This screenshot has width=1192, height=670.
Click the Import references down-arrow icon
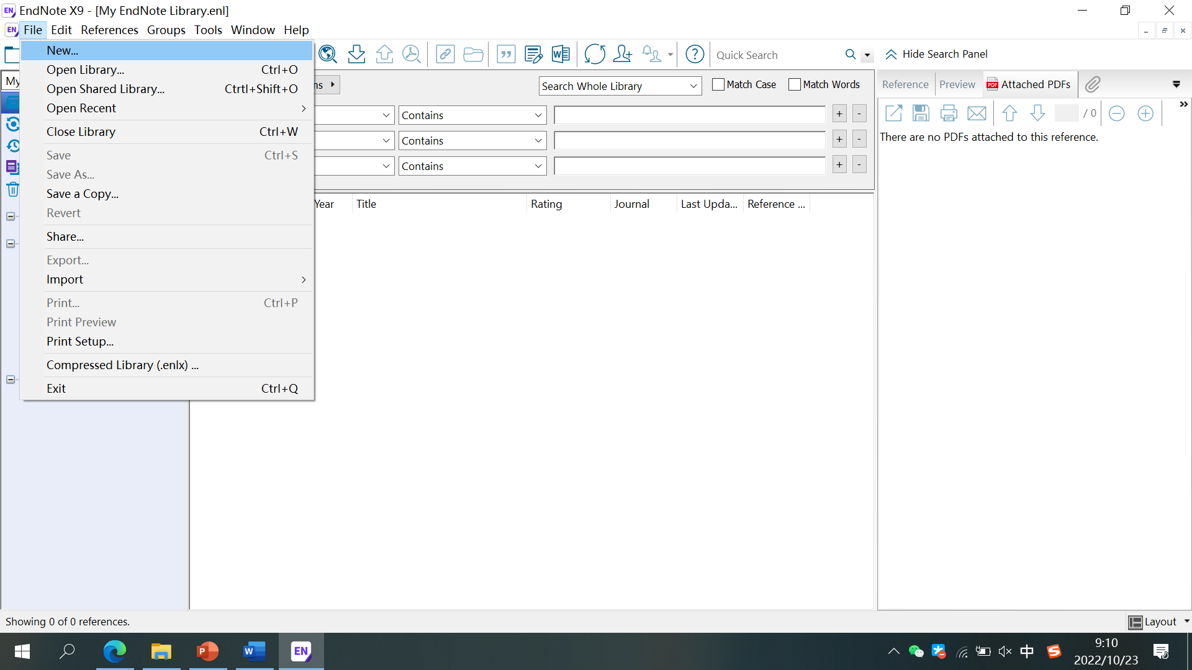pyautogui.click(x=356, y=55)
